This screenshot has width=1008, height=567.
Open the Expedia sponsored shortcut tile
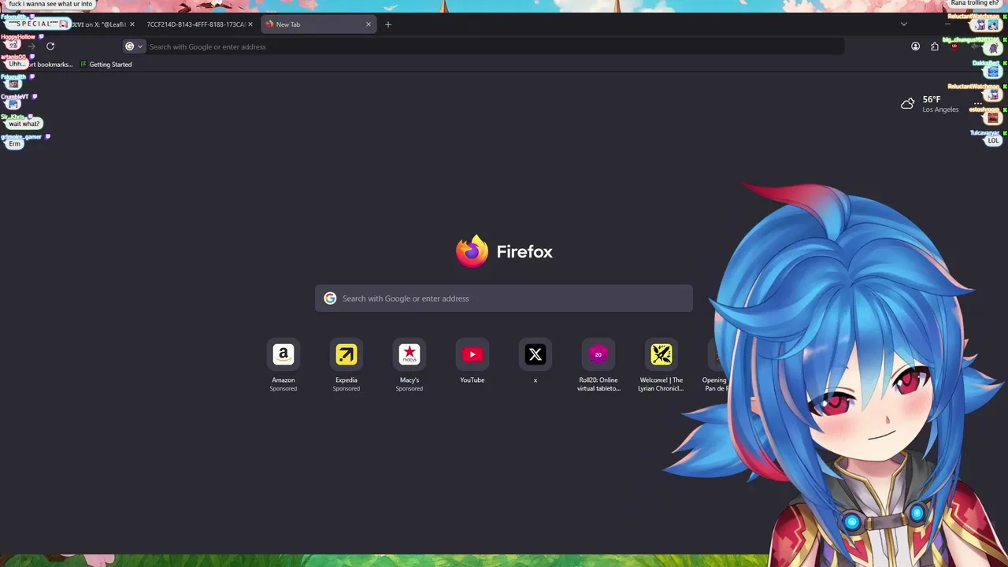tap(346, 354)
